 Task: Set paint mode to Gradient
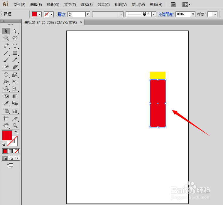pyautogui.click(x=11, y=151)
